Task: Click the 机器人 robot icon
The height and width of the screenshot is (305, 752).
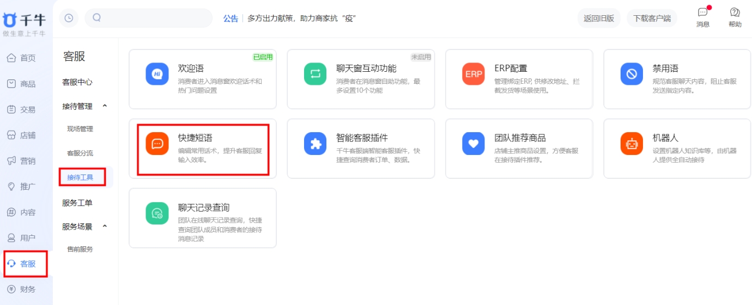Action: click(632, 144)
